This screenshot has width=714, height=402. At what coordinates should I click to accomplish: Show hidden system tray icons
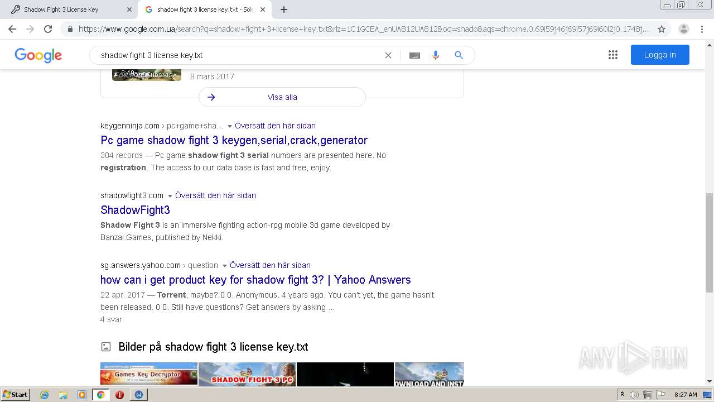pos(622,395)
